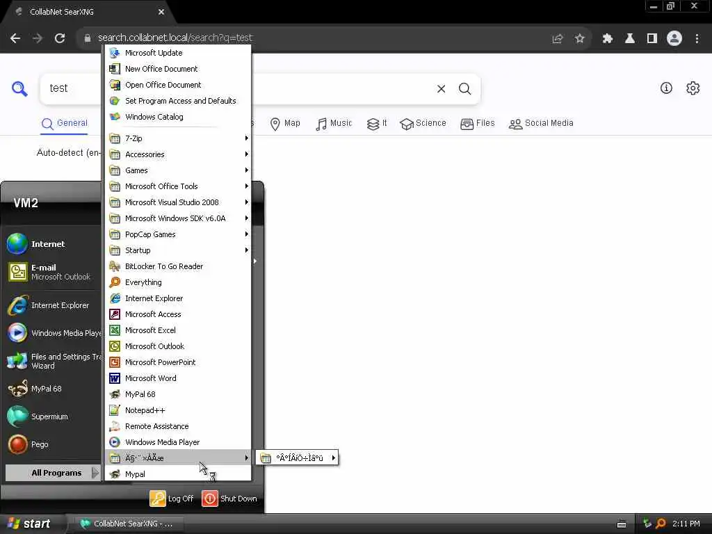Click the SearXNG logo magnifier
Image resolution: width=712 pixels, height=534 pixels.
(19, 88)
